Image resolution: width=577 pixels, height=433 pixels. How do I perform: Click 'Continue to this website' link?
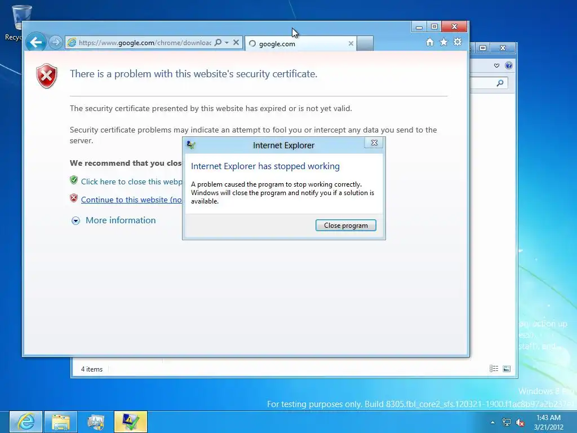tap(131, 200)
